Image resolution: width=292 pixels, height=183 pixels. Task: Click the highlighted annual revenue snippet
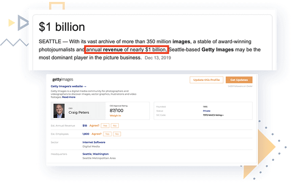click(x=127, y=50)
